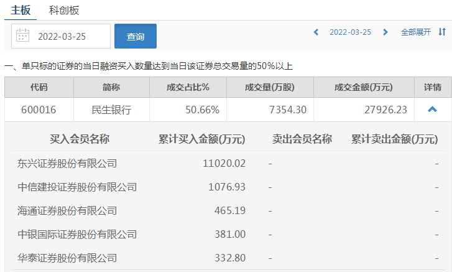Click the 代码 column header
Image resolution: width=452 pixels, height=272 pixels.
(39, 87)
